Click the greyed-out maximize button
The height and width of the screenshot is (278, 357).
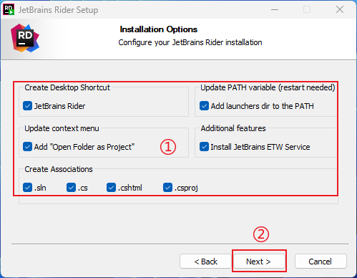coord(307,9)
